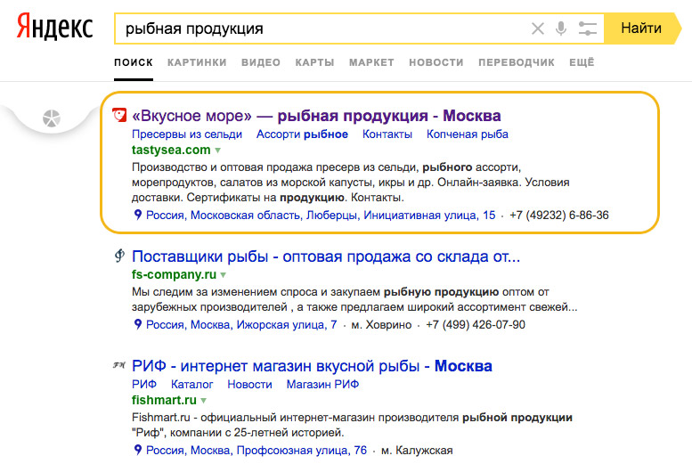
Task: Expand menu arrow beside fs-company.ru
Action: [x=223, y=275]
